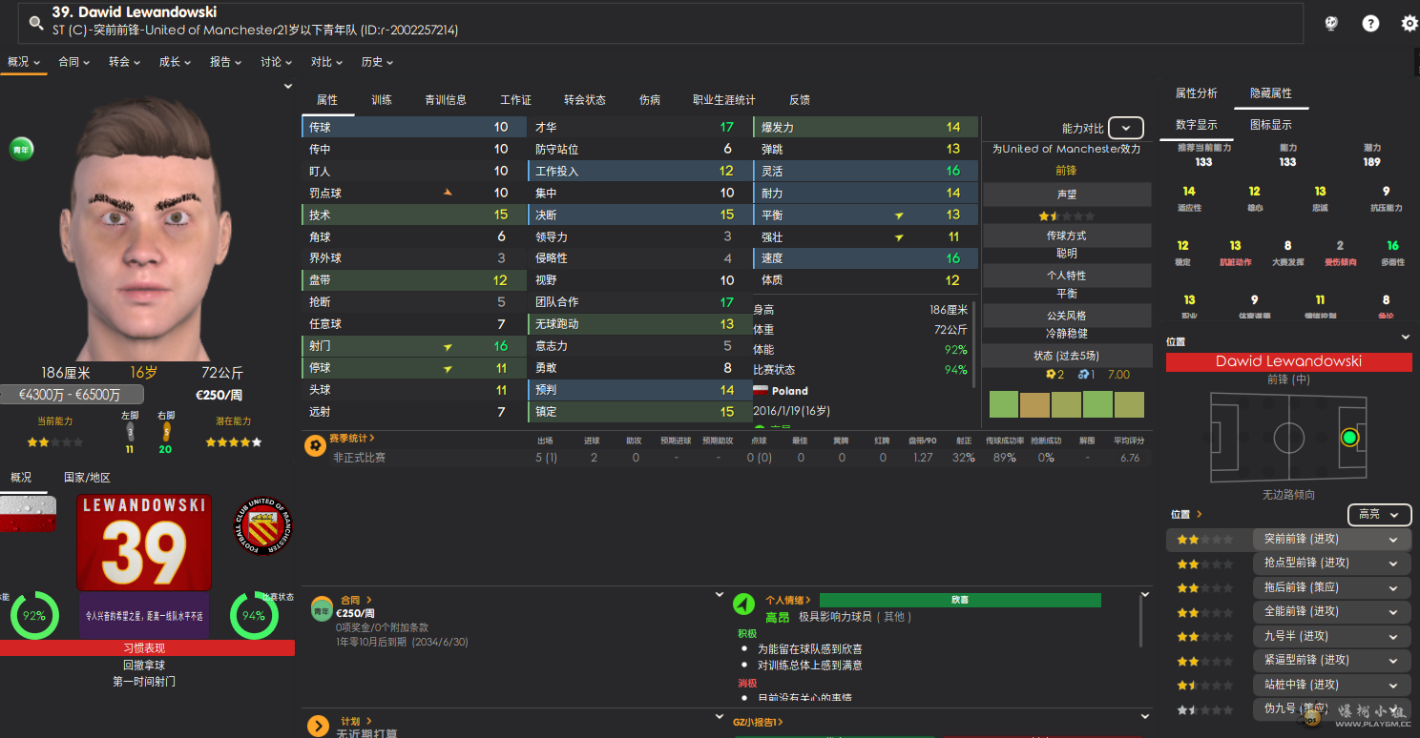Collapse the 合同 panel chevron
Viewport: 1420px width, 738px height.
click(x=720, y=595)
